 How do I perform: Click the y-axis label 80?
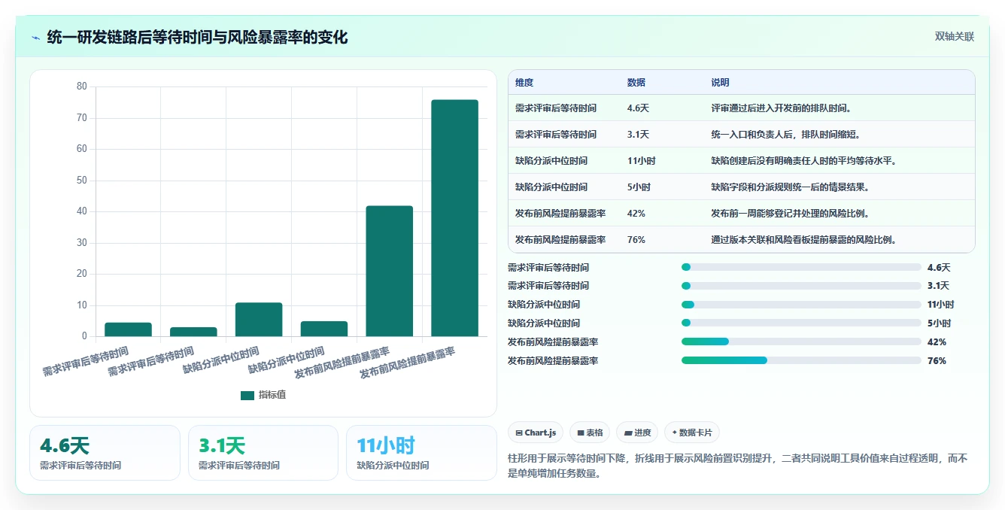click(82, 87)
